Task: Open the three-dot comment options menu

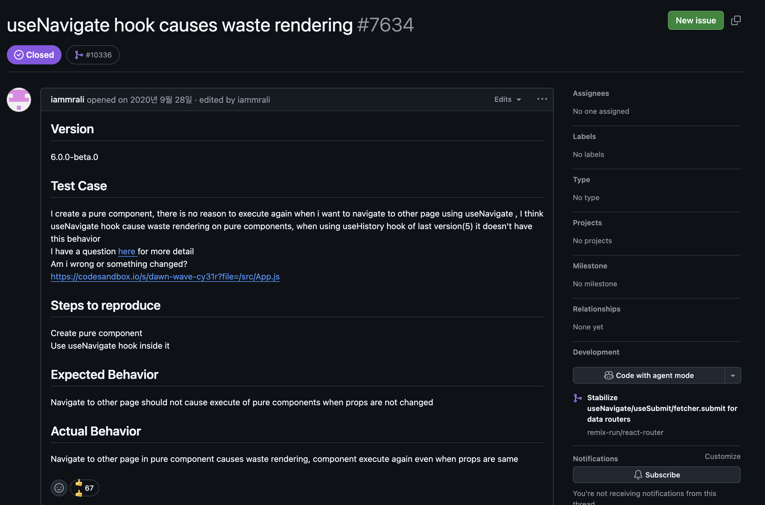Action: coord(542,99)
